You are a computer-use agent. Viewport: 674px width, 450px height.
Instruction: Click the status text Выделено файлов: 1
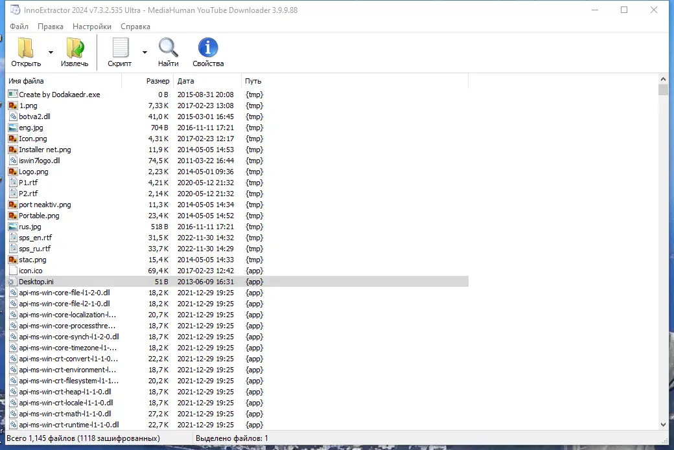pyautogui.click(x=232, y=438)
